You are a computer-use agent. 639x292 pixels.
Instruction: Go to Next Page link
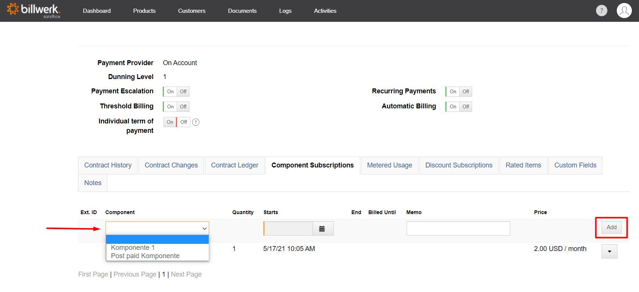[x=186, y=274]
